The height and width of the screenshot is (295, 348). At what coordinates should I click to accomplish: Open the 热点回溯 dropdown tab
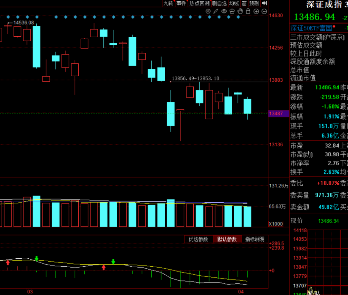pyautogui.click(x=199, y=3)
